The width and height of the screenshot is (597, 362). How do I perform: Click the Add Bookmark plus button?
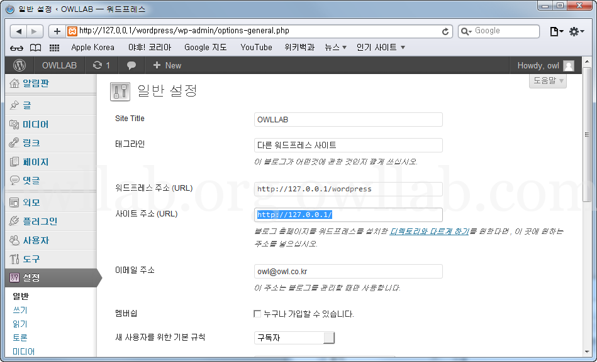pos(57,31)
